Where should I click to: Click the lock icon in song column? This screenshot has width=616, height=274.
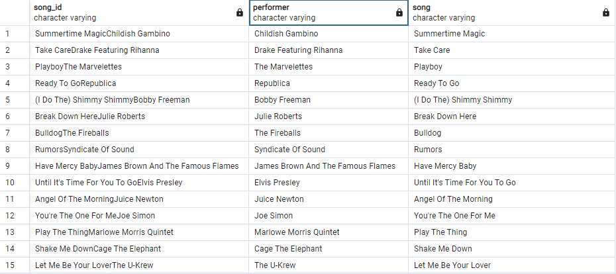[x=606, y=13]
